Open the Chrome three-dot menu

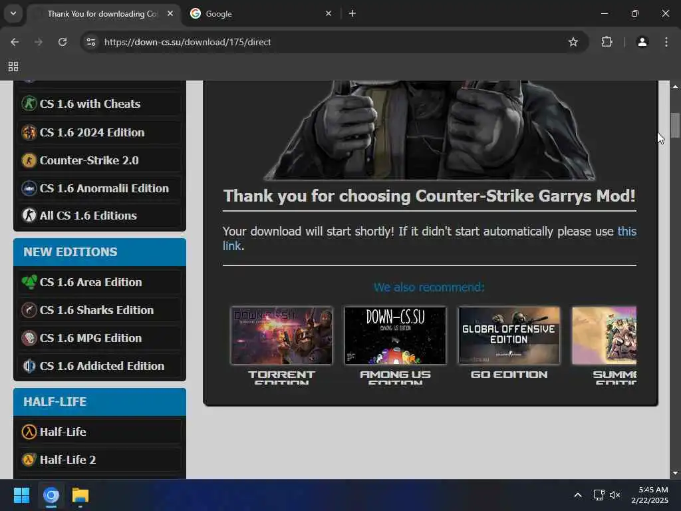tap(666, 42)
